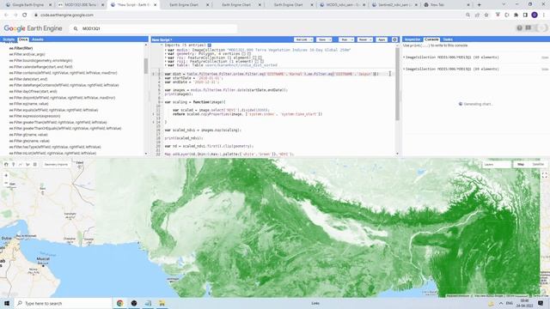The width and height of the screenshot is (550, 309).
Task: Switch map to Map view
Action: 521,164
